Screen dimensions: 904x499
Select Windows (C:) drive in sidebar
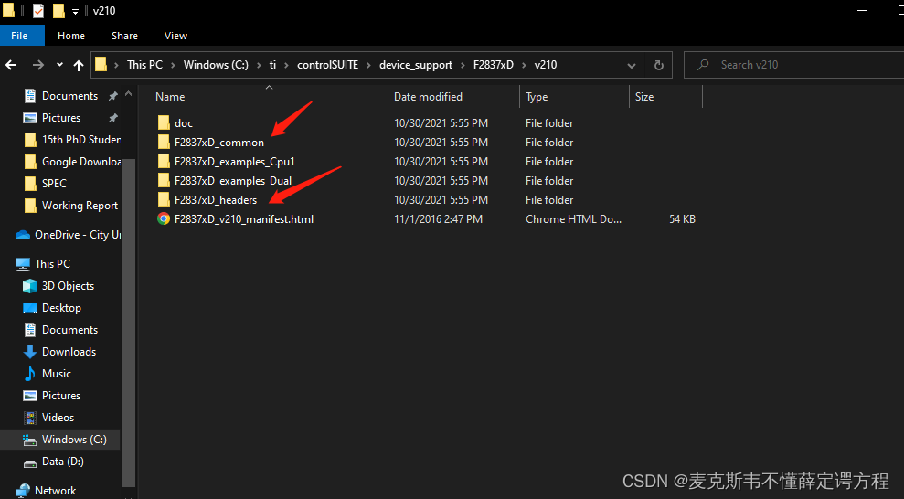(x=74, y=439)
